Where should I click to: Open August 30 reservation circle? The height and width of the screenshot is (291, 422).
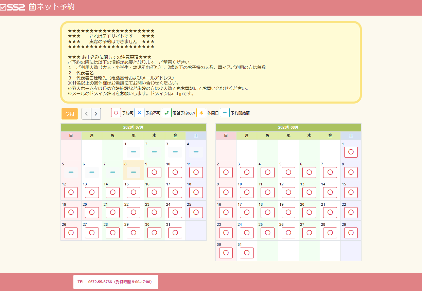click(x=226, y=253)
